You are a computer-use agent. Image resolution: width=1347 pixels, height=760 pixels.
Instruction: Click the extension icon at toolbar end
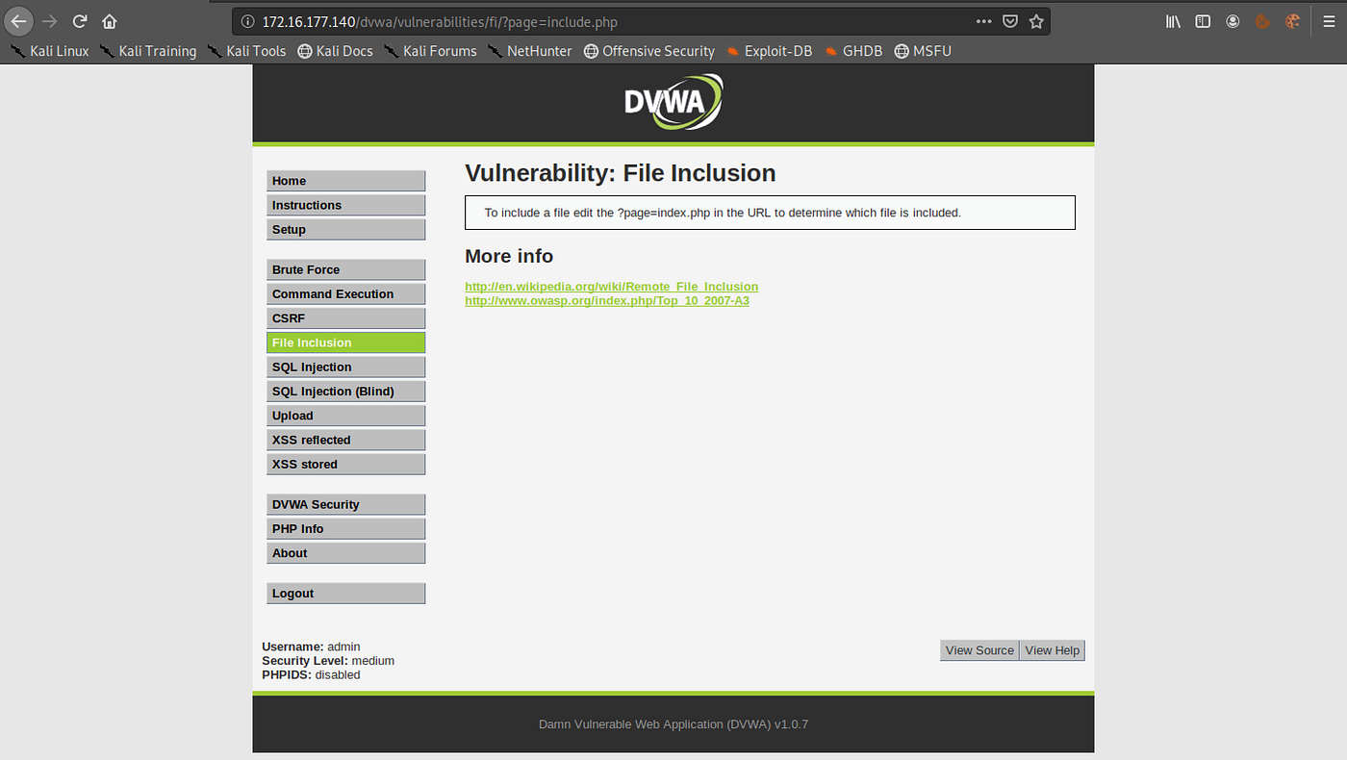(x=1293, y=20)
